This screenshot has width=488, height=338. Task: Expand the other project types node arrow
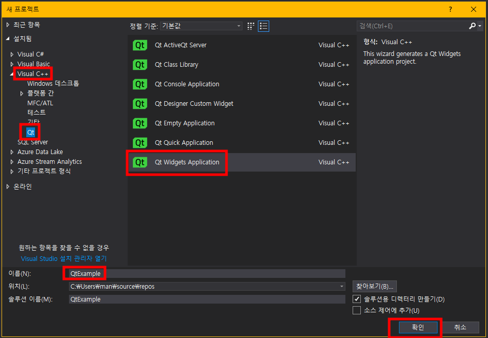[12, 172]
